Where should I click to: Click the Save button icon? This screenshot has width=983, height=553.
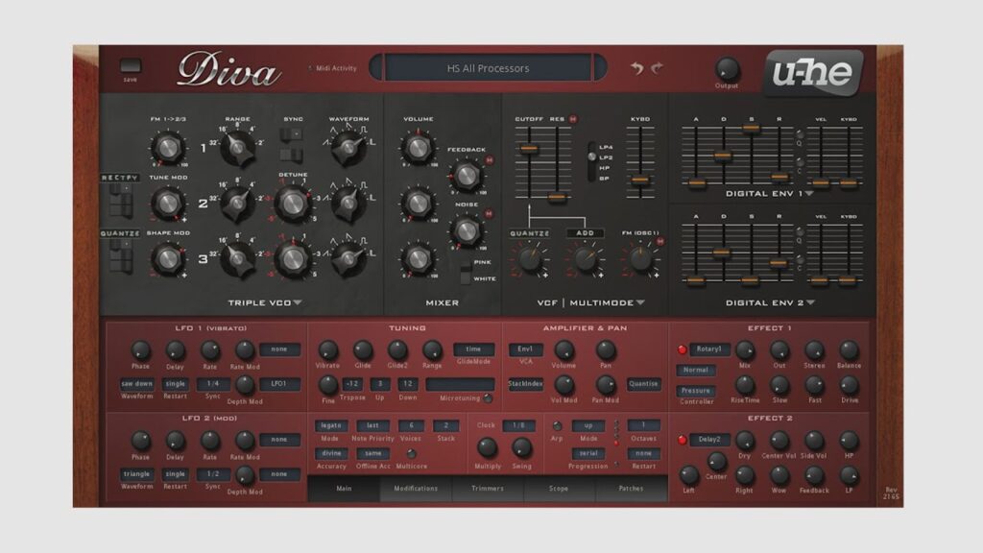click(131, 66)
